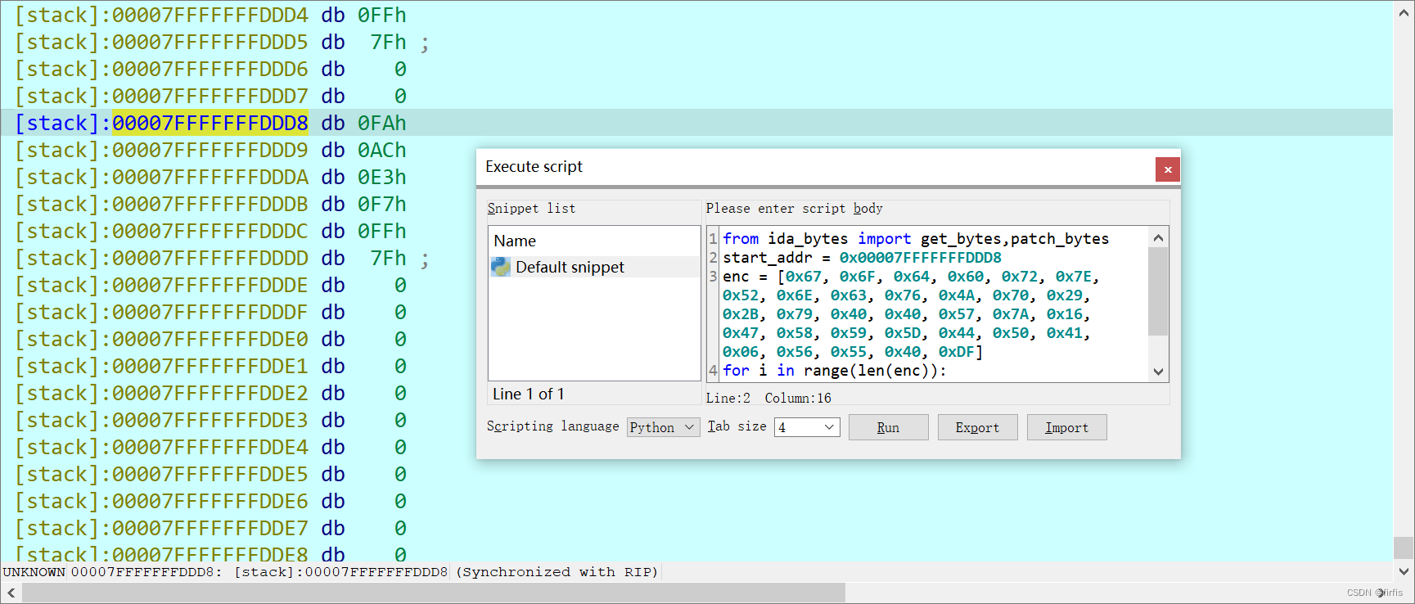Open the Tab size dropdown
Viewport: 1415px width, 604px height.
806,427
